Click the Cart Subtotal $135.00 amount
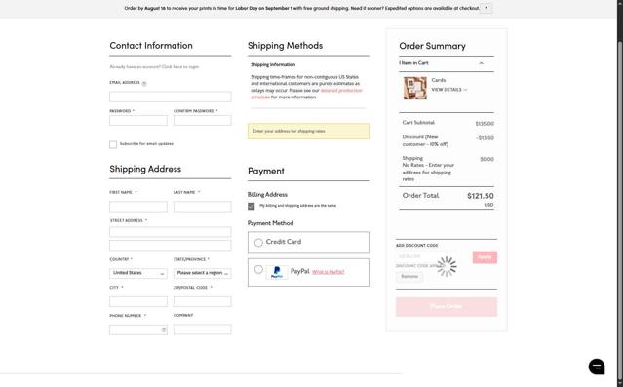The width and height of the screenshot is (623, 387). click(485, 124)
